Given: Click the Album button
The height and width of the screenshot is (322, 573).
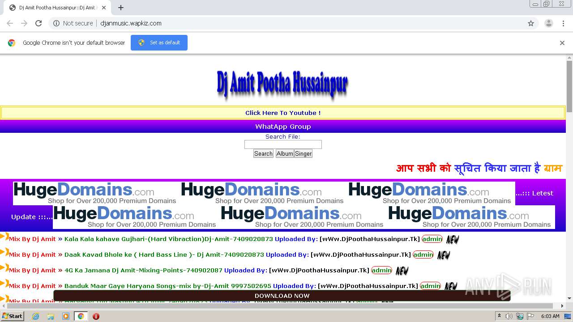Looking at the screenshot, I should coord(285,153).
